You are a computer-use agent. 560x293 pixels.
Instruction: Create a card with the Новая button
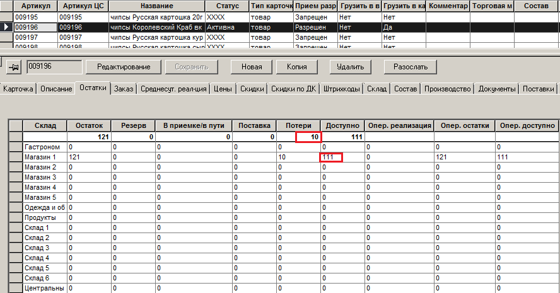point(252,67)
